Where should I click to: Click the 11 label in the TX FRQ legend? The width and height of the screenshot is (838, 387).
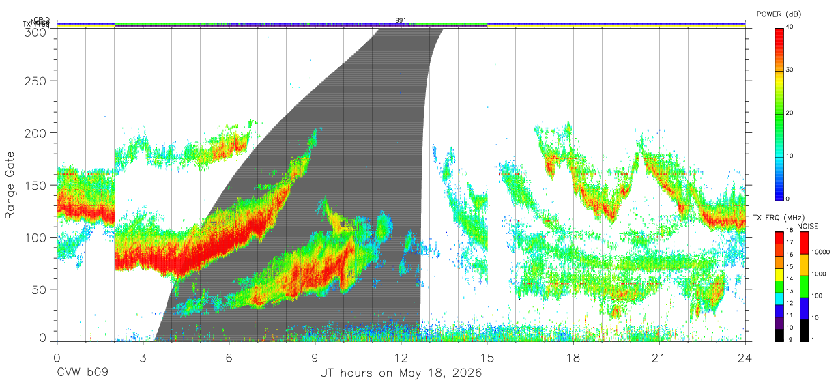click(789, 315)
